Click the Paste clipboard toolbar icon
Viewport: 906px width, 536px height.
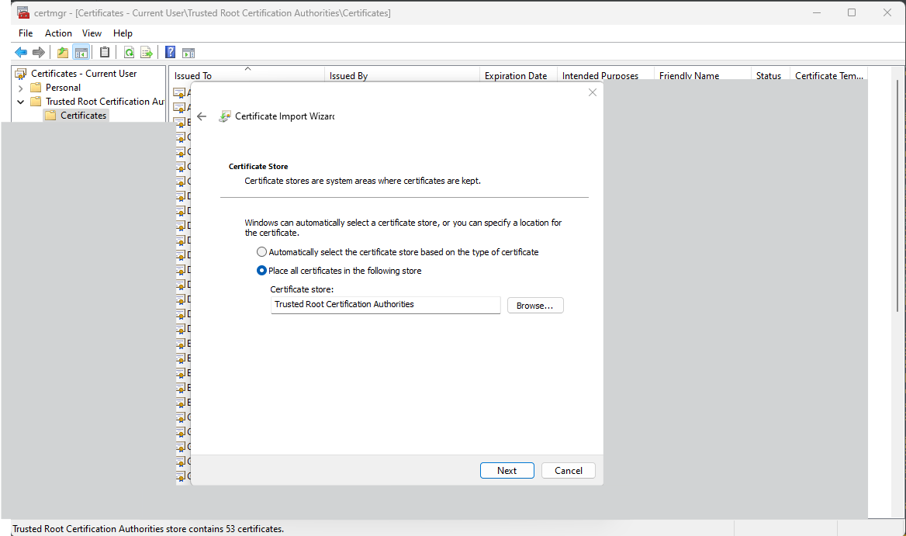pos(105,53)
